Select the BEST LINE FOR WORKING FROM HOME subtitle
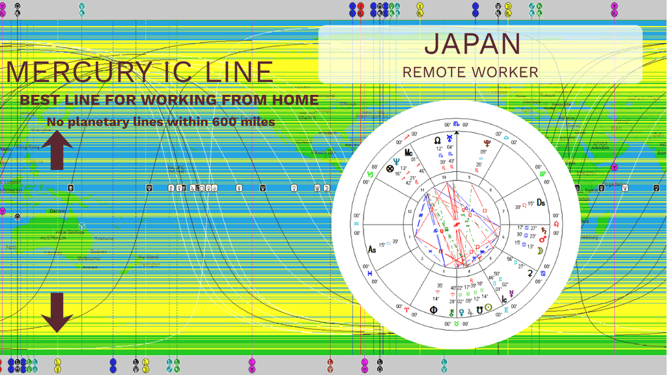The width and height of the screenshot is (667, 375). click(169, 100)
